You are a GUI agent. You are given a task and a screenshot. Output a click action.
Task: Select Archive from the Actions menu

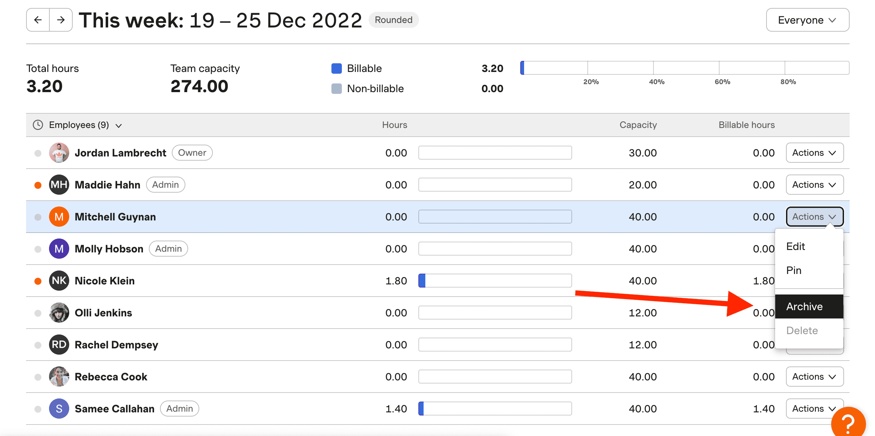pos(809,306)
